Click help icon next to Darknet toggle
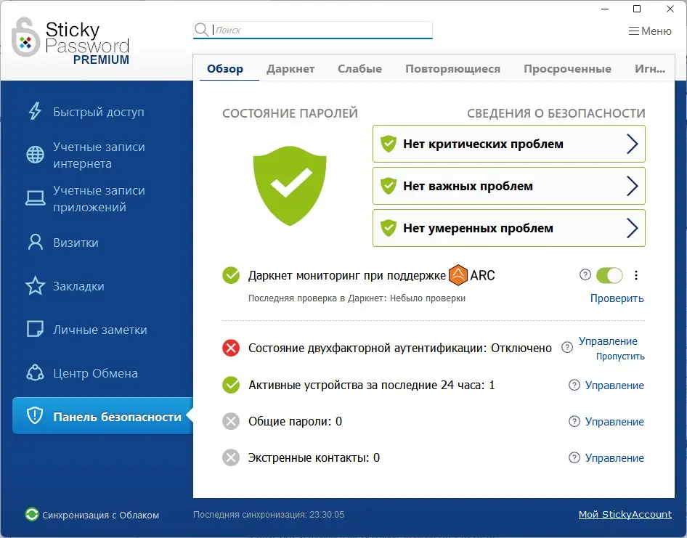Screen dimensions: 687x538 pyautogui.click(x=585, y=274)
